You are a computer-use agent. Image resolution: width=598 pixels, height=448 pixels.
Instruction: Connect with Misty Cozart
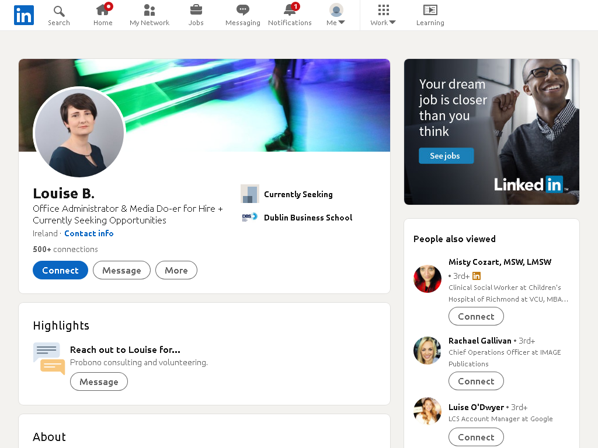coord(476,316)
